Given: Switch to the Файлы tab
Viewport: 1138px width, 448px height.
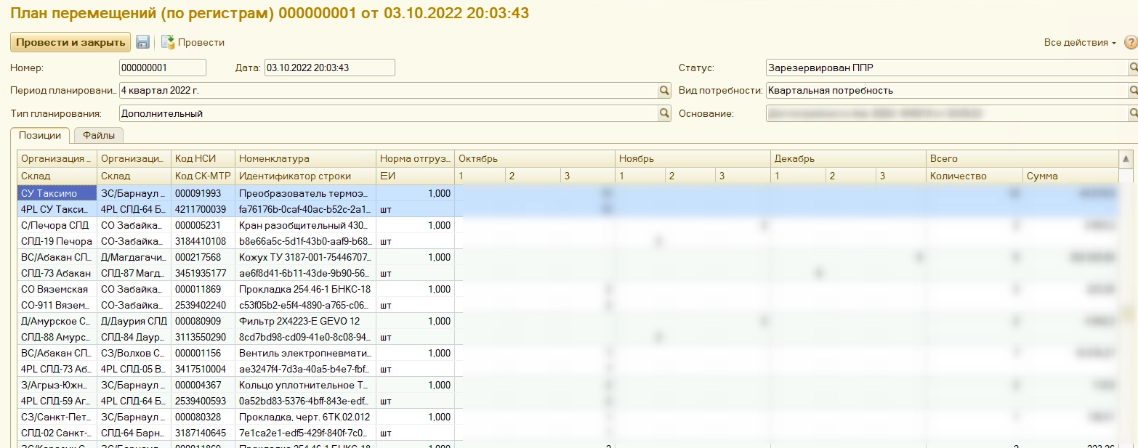Looking at the screenshot, I should click(99, 135).
